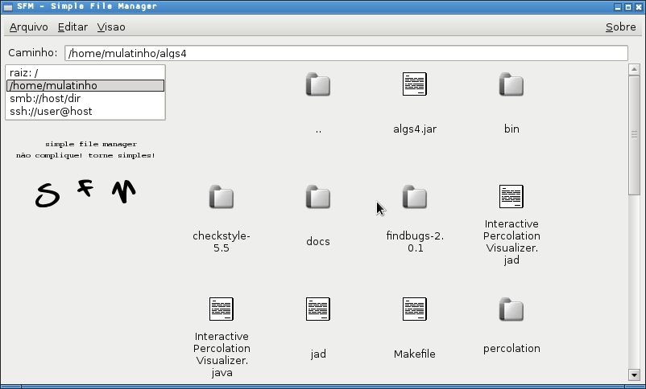
Task: Close the SFM window
Action: [639, 7]
